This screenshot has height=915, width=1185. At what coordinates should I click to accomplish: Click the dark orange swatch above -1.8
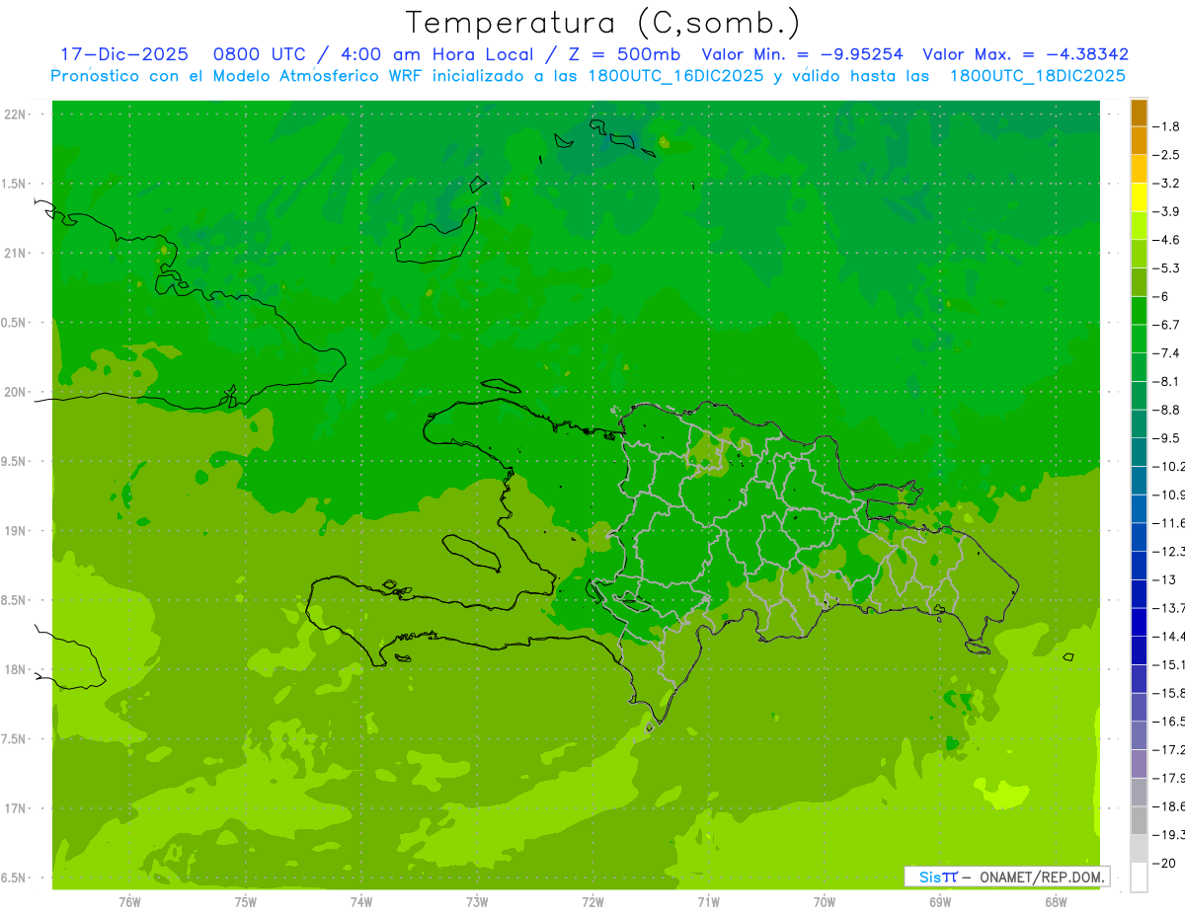[1139, 113]
